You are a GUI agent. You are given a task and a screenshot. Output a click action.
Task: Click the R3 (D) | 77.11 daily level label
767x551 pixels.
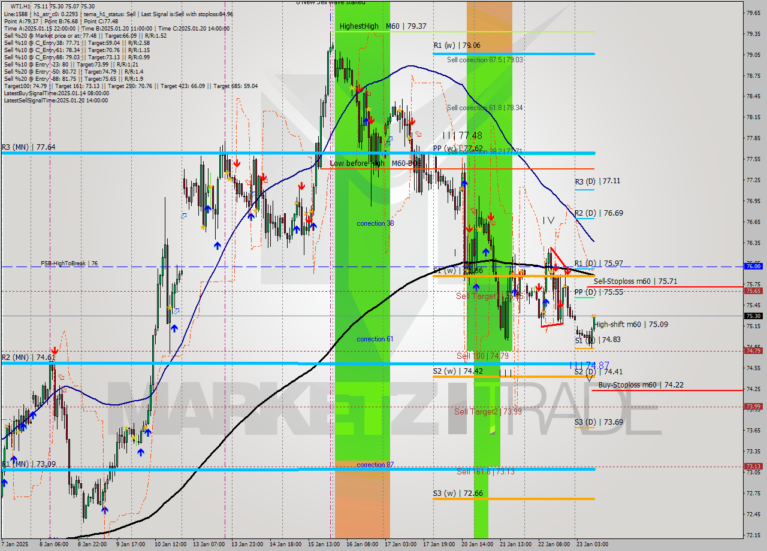click(598, 181)
